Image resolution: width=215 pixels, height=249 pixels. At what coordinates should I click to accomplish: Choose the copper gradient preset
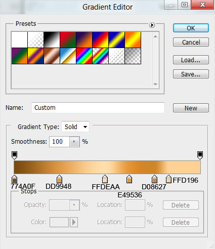[52, 56]
